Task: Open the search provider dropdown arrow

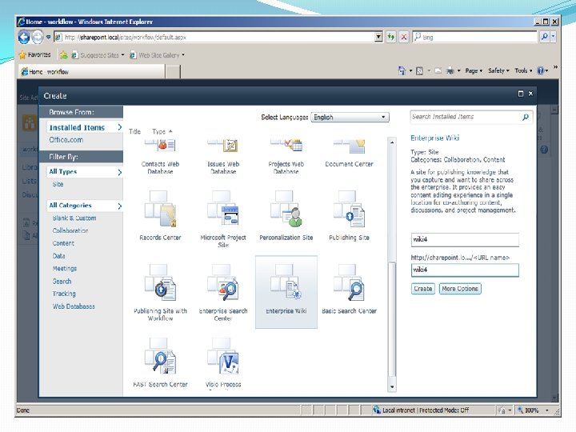Action: pyautogui.click(x=554, y=37)
